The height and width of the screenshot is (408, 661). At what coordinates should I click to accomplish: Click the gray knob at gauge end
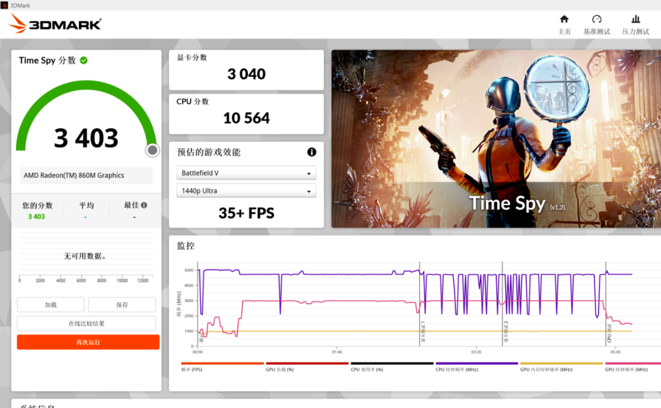click(152, 150)
